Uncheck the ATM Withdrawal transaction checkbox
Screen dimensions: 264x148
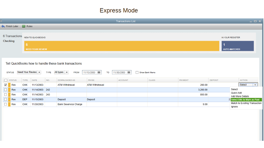pos(5,85)
